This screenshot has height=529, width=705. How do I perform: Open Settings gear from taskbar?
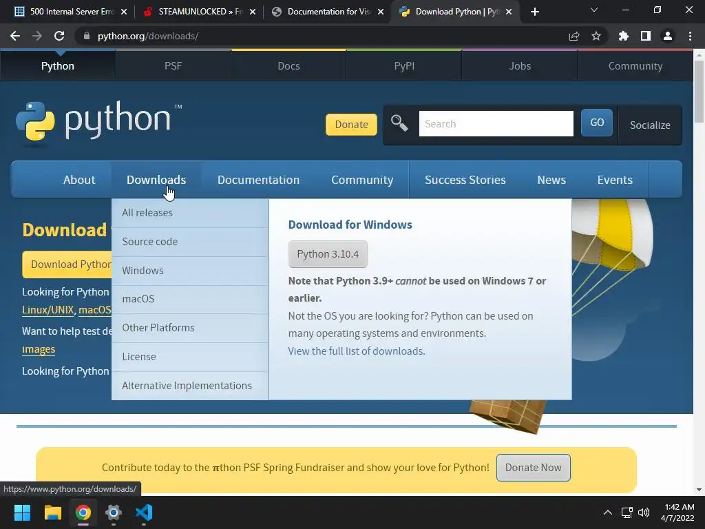tap(114, 512)
